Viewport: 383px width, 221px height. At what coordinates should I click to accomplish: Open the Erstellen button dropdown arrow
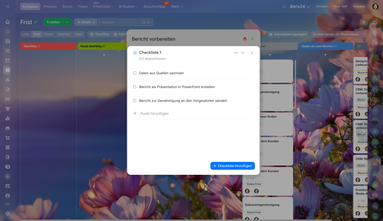point(67,22)
